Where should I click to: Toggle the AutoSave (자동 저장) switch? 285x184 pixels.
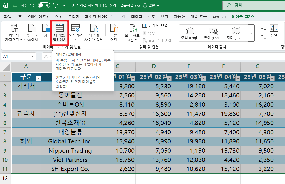click(x=44, y=5)
